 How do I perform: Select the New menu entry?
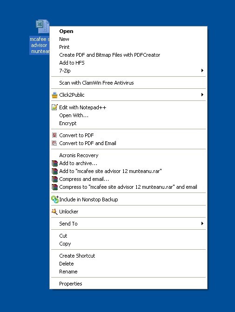[128, 39]
